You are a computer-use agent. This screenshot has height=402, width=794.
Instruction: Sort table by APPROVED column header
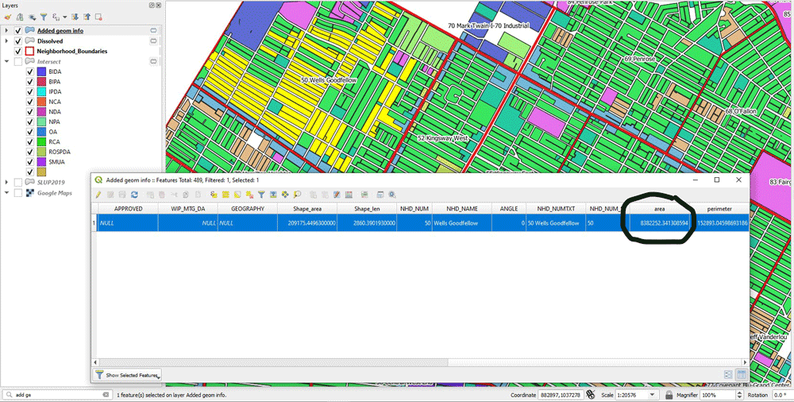[128, 208]
